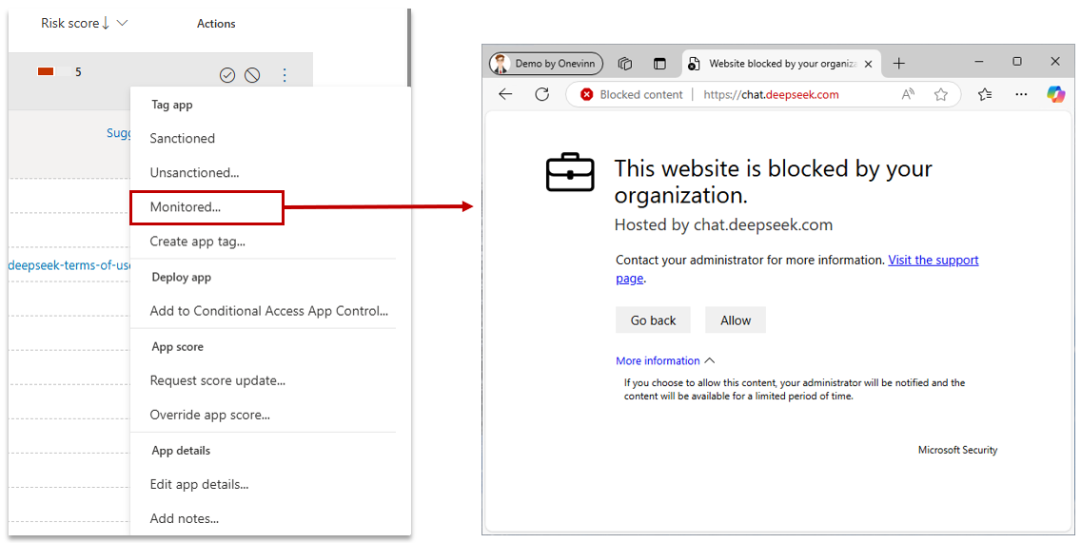Click the red risk score bar indicator
Screen dimensions: 1081x543
(x=45, y=72)
